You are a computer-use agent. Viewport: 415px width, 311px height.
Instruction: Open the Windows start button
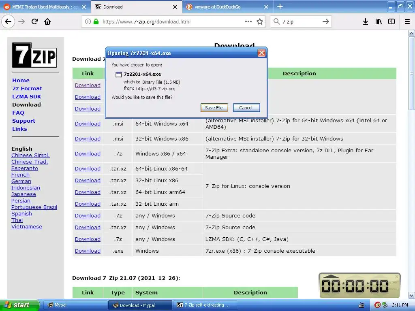19,305
